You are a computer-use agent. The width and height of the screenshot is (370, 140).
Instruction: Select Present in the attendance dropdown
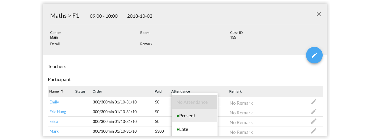click(x=194, y=116)
